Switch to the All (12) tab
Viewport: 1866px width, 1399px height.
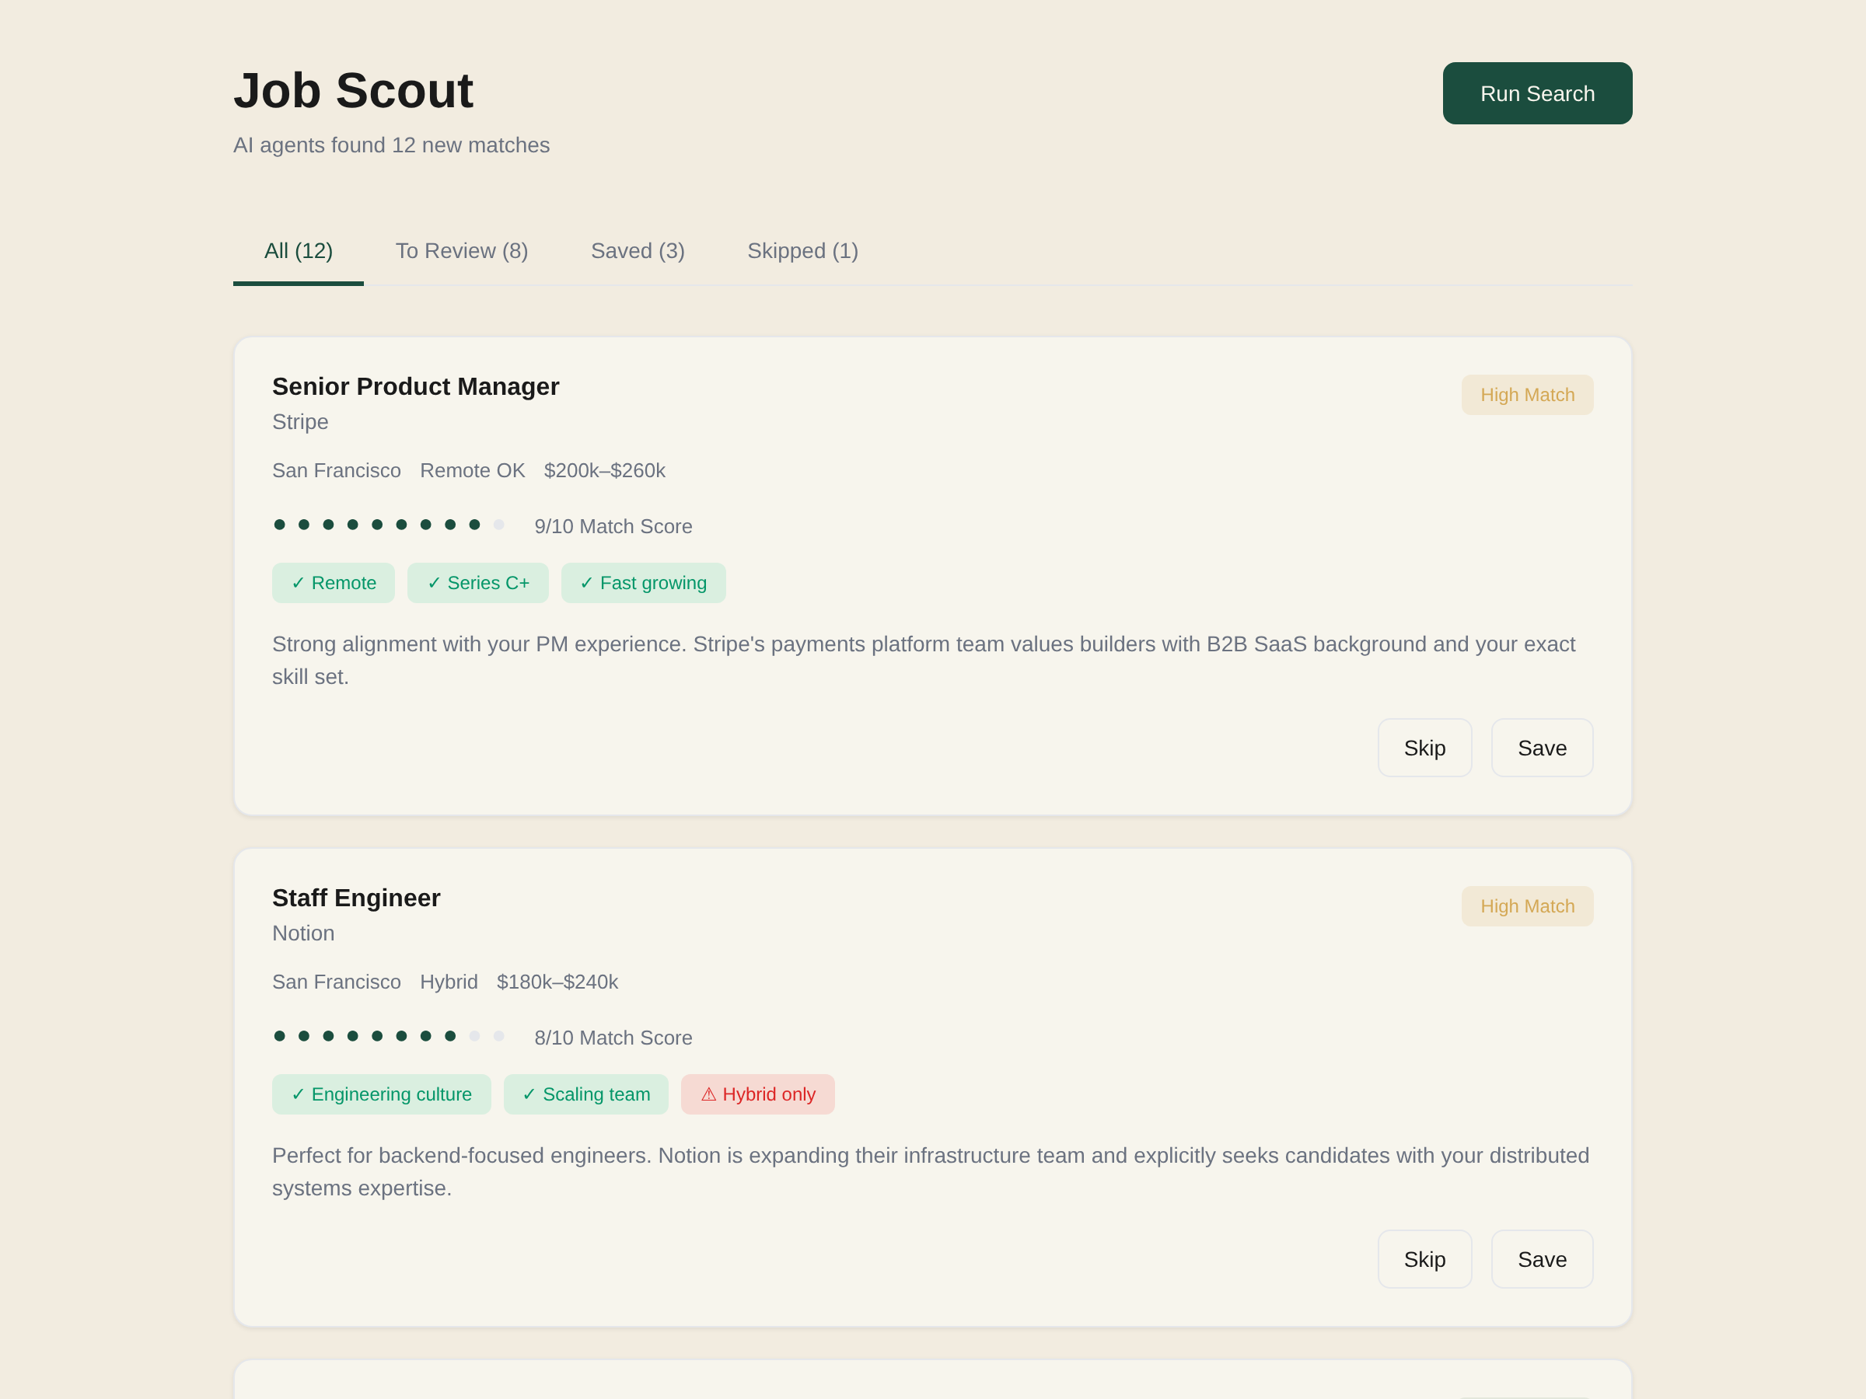pos(298,251)
